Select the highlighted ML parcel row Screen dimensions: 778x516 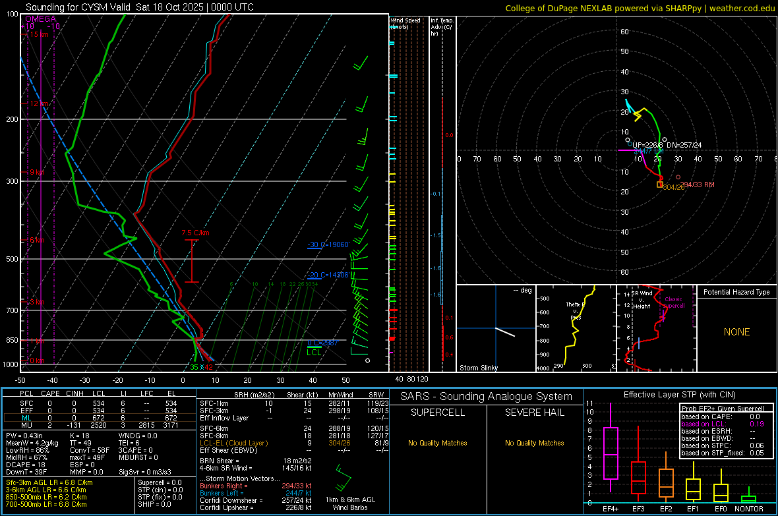(99, 418)
